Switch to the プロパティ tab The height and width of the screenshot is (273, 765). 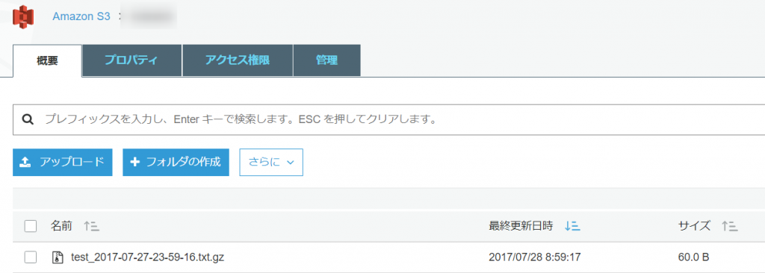point(131,60)
